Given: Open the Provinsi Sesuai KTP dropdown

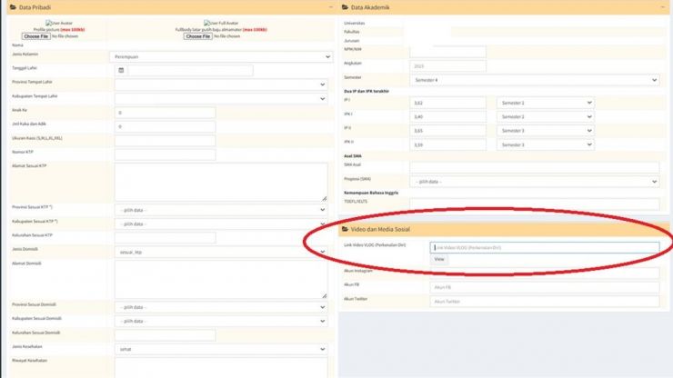Looking at the screenshot, I should [x=221, y=210].
